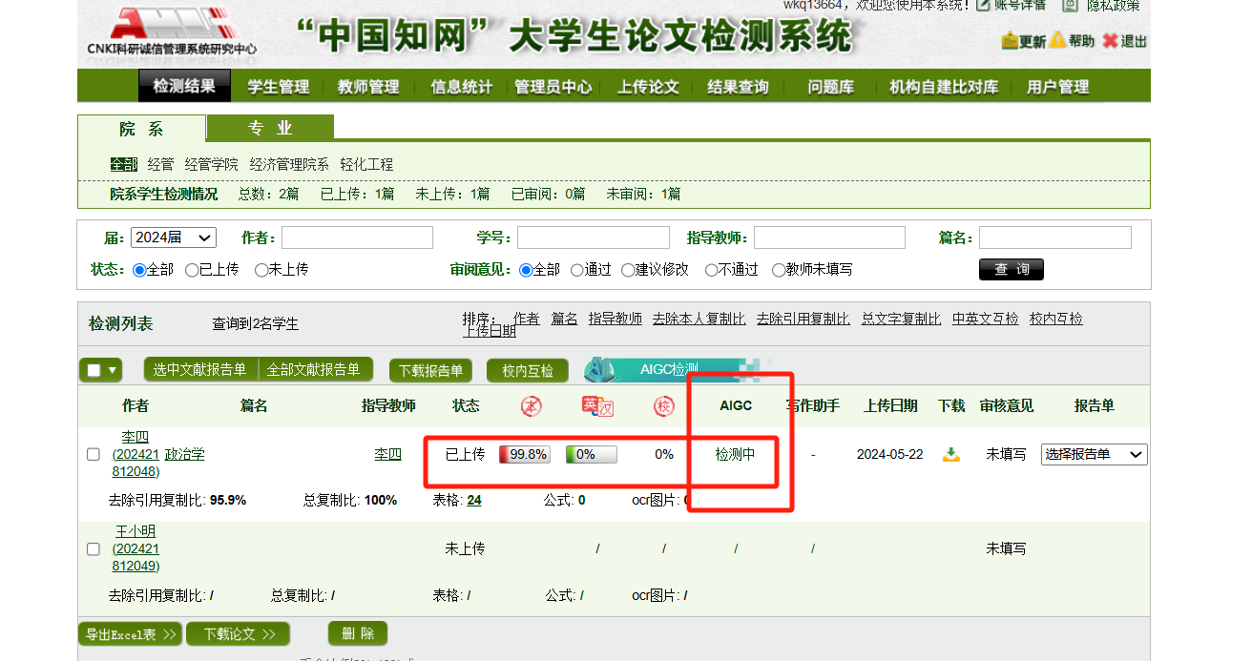The image size is (1252, 661).
Task: Open help via the yellow warning icon
Action: click(x=1057, y=40)
